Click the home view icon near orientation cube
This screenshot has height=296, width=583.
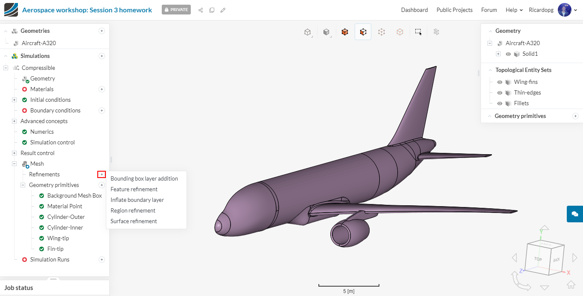click(571, 285)
